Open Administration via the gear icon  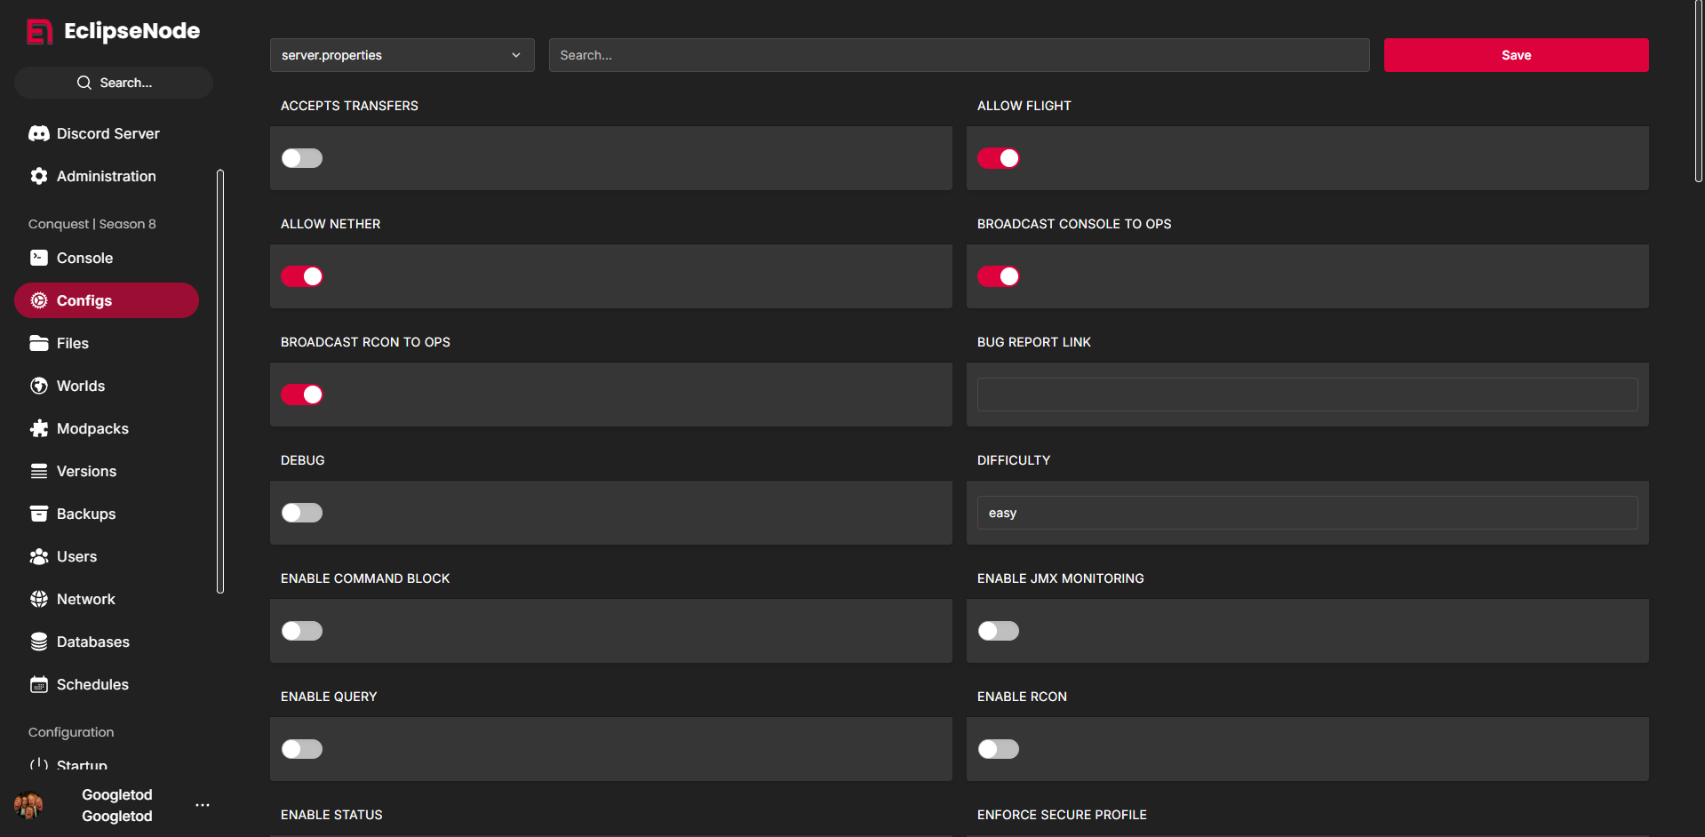(39, 176)
